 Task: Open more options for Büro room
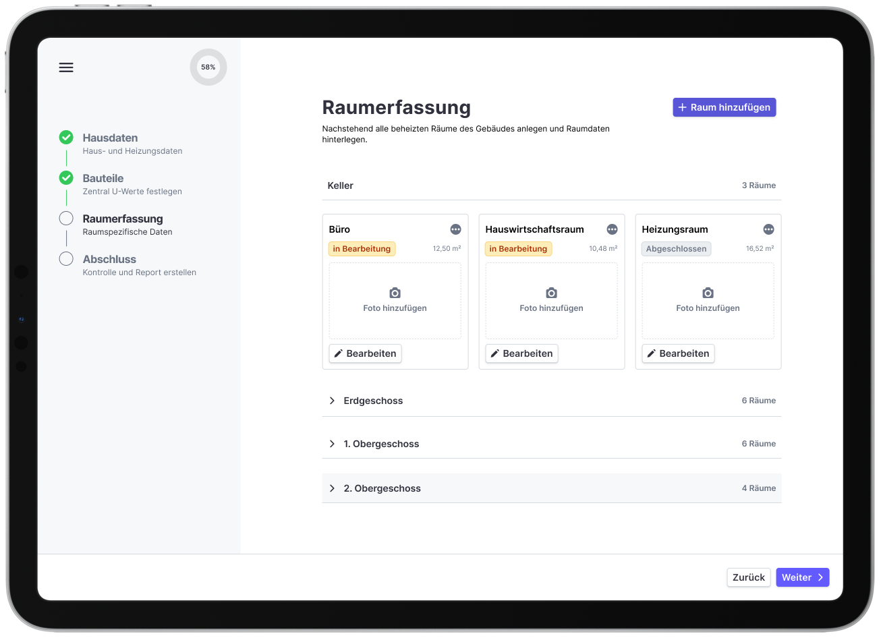point(456,229)
